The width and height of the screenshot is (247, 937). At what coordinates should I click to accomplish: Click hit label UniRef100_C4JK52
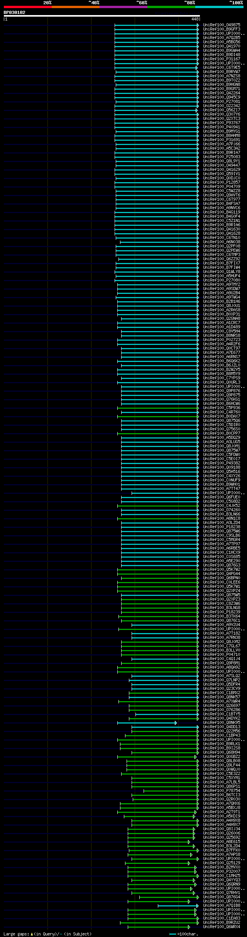tap(222, 505)
